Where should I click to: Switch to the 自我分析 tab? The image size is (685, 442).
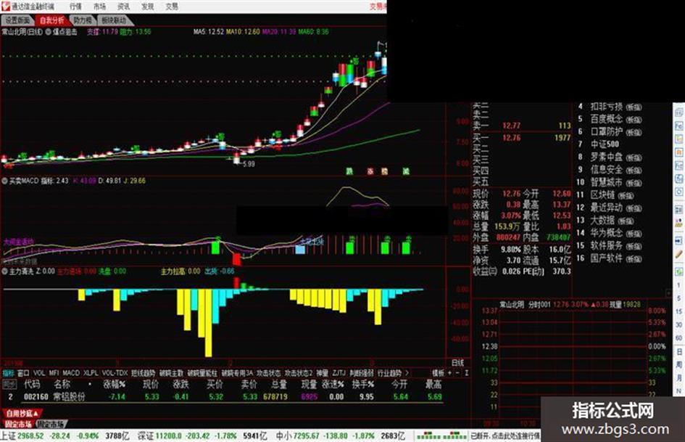tap(51, 20)
